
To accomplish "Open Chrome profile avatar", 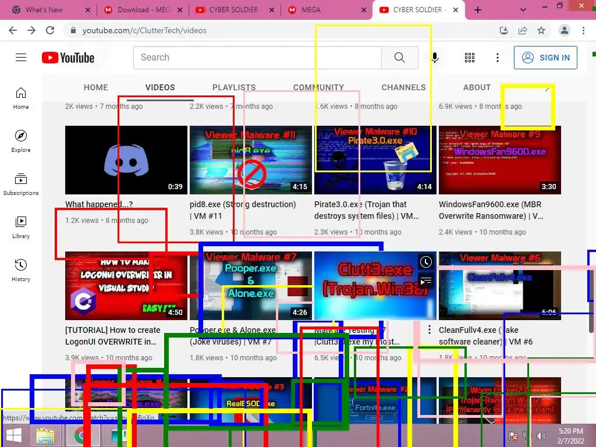I will click(x=565, y=30).
